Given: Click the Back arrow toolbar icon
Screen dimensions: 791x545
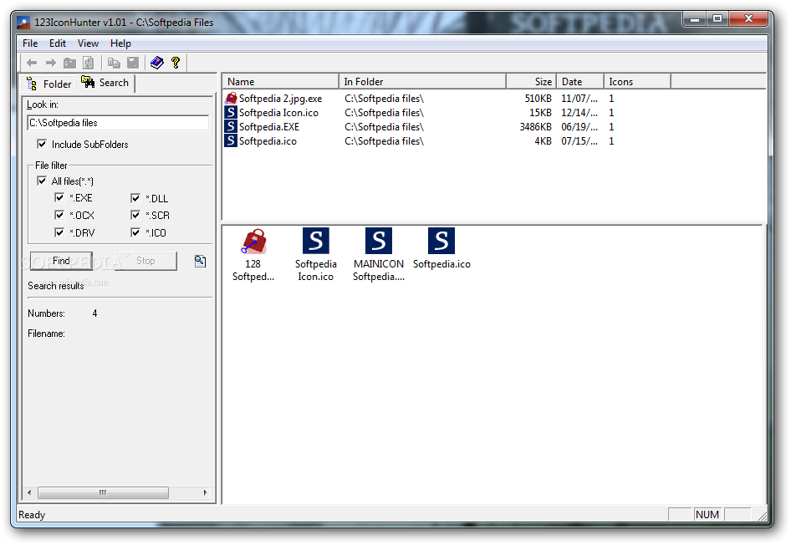Looking at the screenshot, I should tap(32, 63).
